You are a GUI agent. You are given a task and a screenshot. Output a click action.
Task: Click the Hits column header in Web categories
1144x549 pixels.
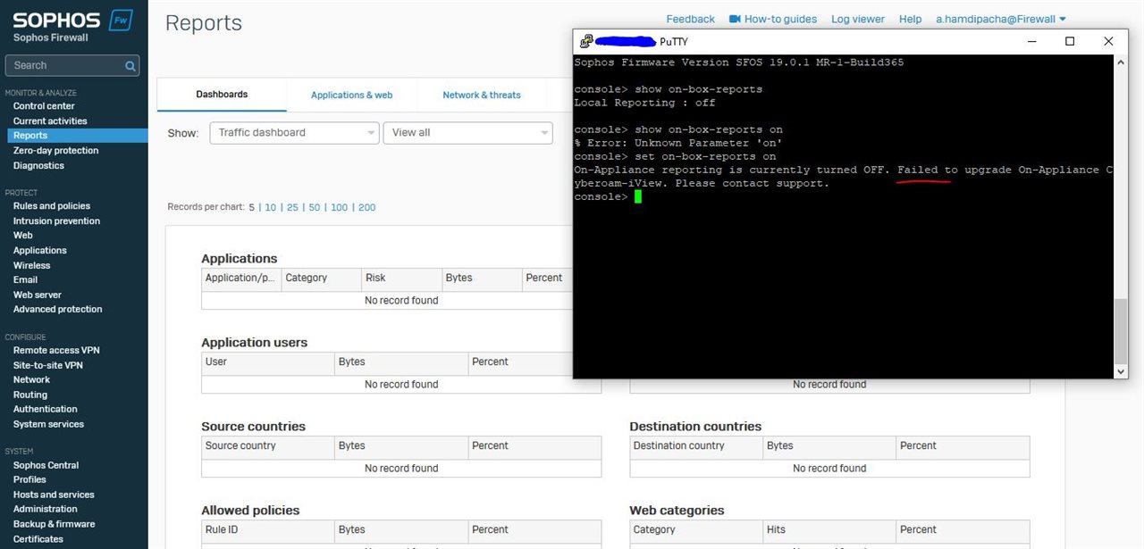829,530
